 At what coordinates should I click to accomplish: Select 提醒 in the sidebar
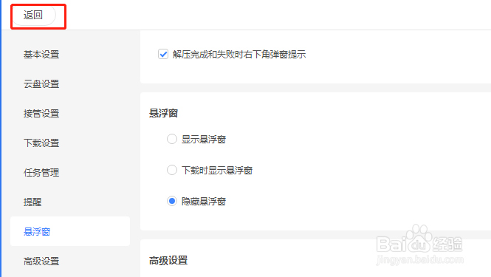[x=32, y=202]
